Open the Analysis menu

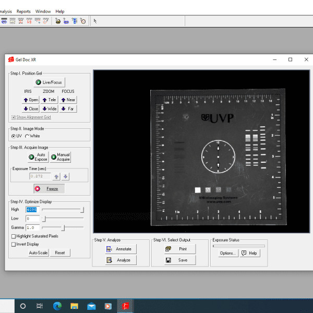click(x=6, y=11)
